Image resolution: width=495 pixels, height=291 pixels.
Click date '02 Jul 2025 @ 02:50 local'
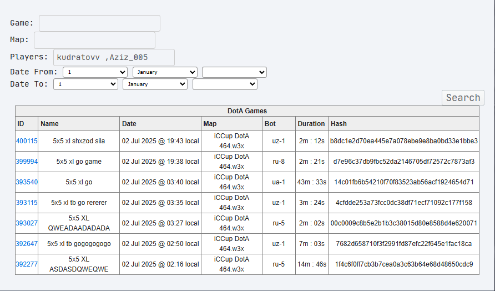point(160,244)
